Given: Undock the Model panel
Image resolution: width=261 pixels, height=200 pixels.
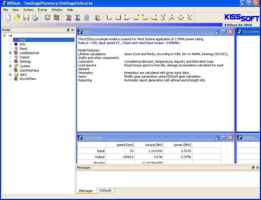Looking at the screenshot, I should (68, 30).
